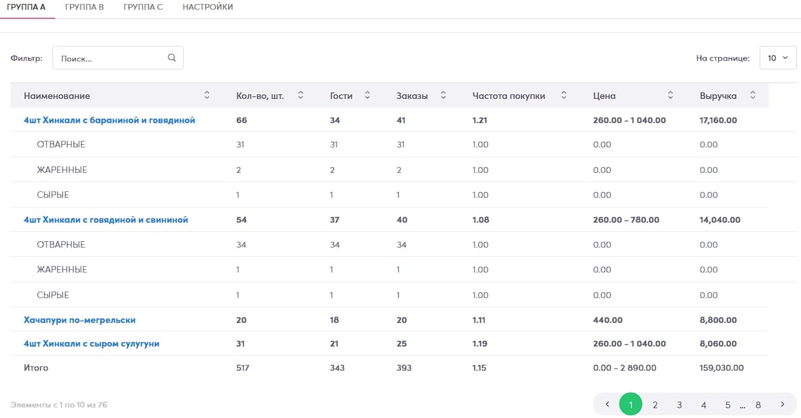Jump to last page 8
This screenshot has height=418, width=801.
click(758, 405)
